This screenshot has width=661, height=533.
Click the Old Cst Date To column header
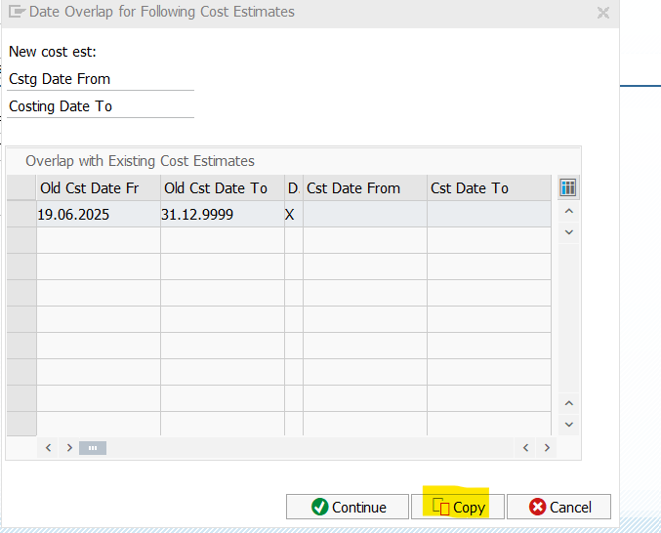click(222, 188)
